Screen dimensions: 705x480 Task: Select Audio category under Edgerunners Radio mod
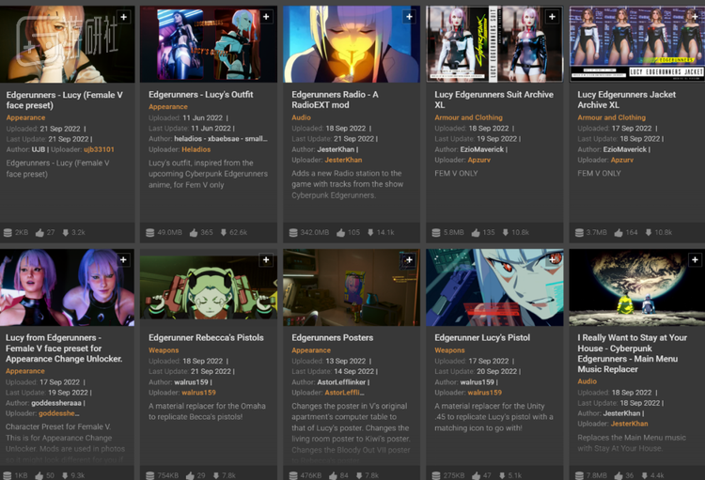(301, 118)
